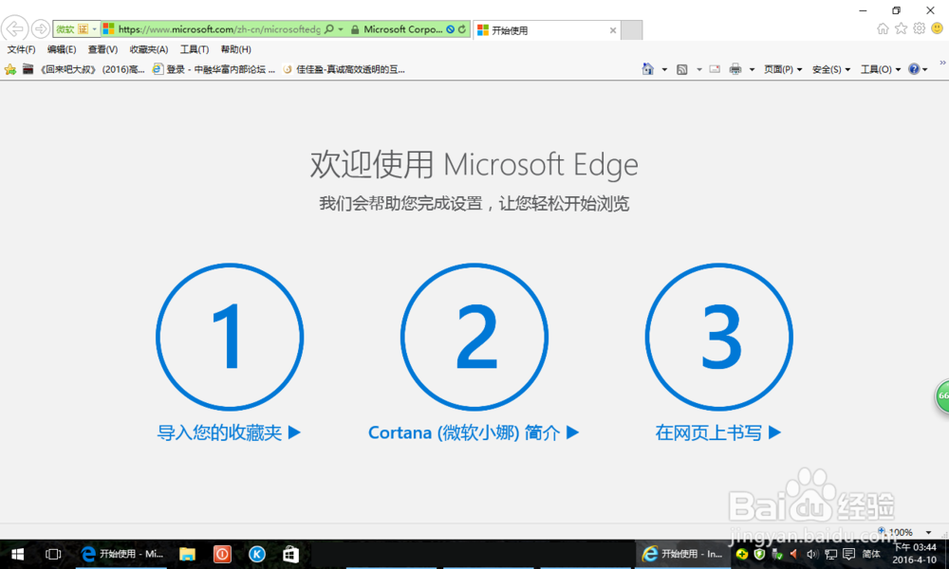
Task: Click the refresh icon in address bar
Action: tap(462, 29)
